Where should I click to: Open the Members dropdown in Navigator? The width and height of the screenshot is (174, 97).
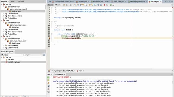click(12, 55)
